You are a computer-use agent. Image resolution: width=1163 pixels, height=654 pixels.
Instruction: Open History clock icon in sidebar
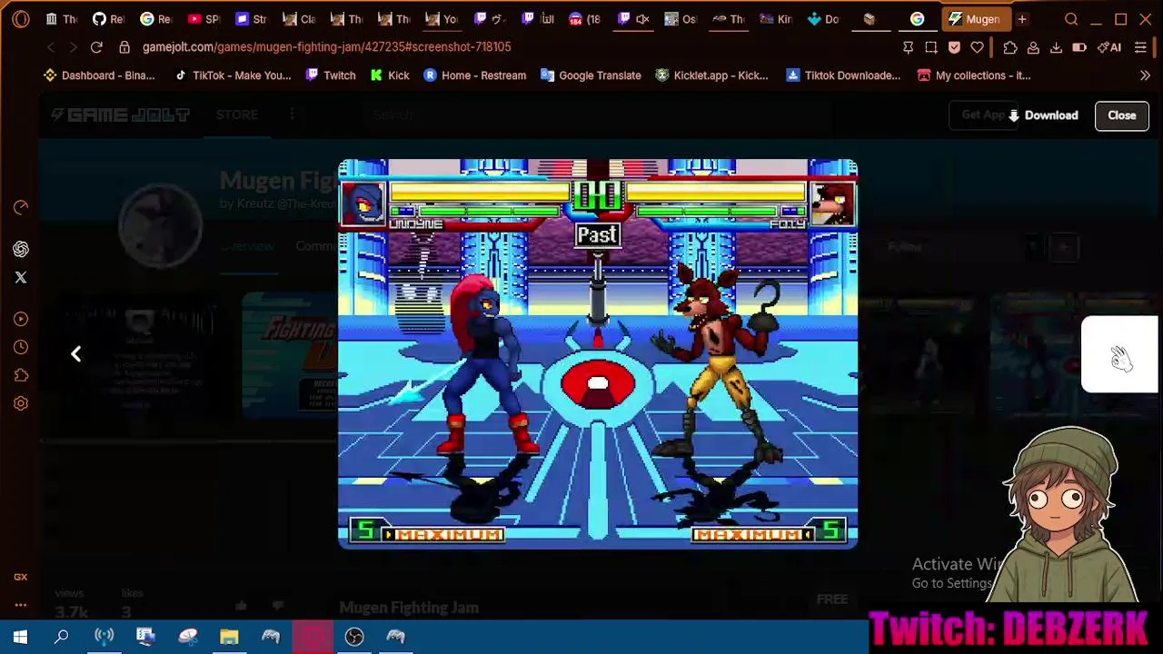(x=21, y=347)
